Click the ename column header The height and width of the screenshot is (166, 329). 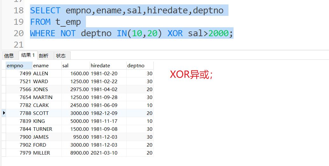47,65
